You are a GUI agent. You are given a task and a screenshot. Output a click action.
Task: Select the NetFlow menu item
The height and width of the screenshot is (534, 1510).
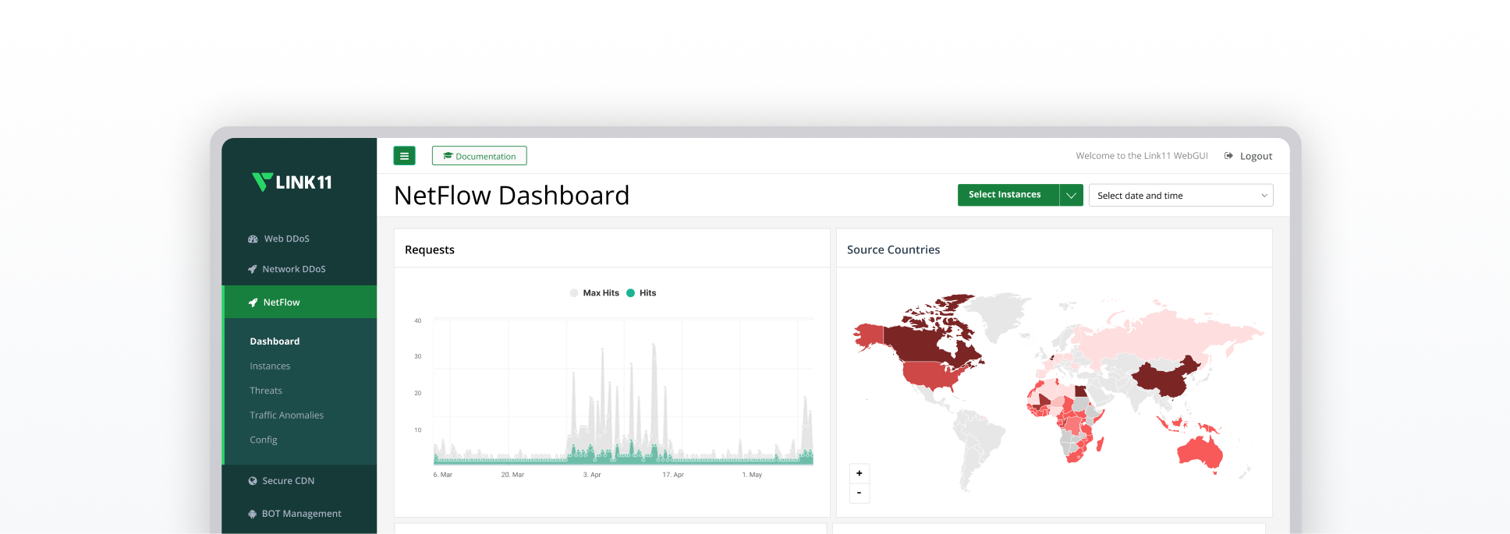click(x=300, y=302)
